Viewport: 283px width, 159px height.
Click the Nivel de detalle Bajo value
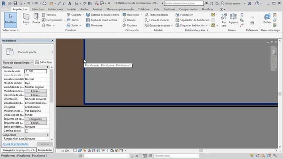pyautogui.click(x=35, y=83)
